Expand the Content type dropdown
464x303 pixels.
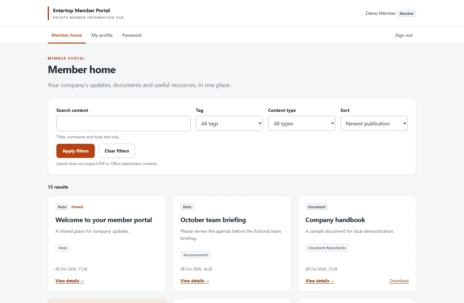click(x=302, y=123)
